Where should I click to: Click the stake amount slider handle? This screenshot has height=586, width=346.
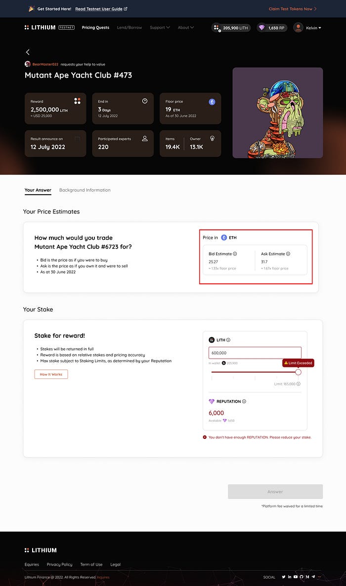tap(298, 372)
